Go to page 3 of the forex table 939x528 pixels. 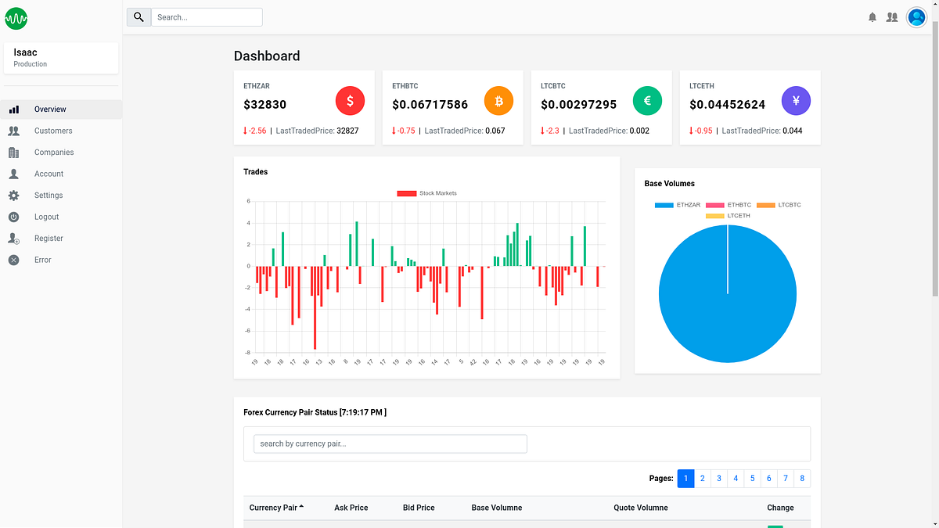coord(719,478)
